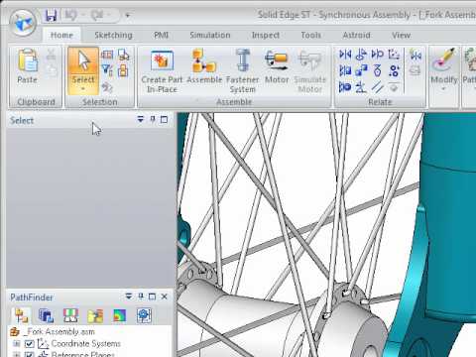The width and height of the screenshot is (476, 357).
Task: Click the Assemble command
Action: tap(204, 66)
